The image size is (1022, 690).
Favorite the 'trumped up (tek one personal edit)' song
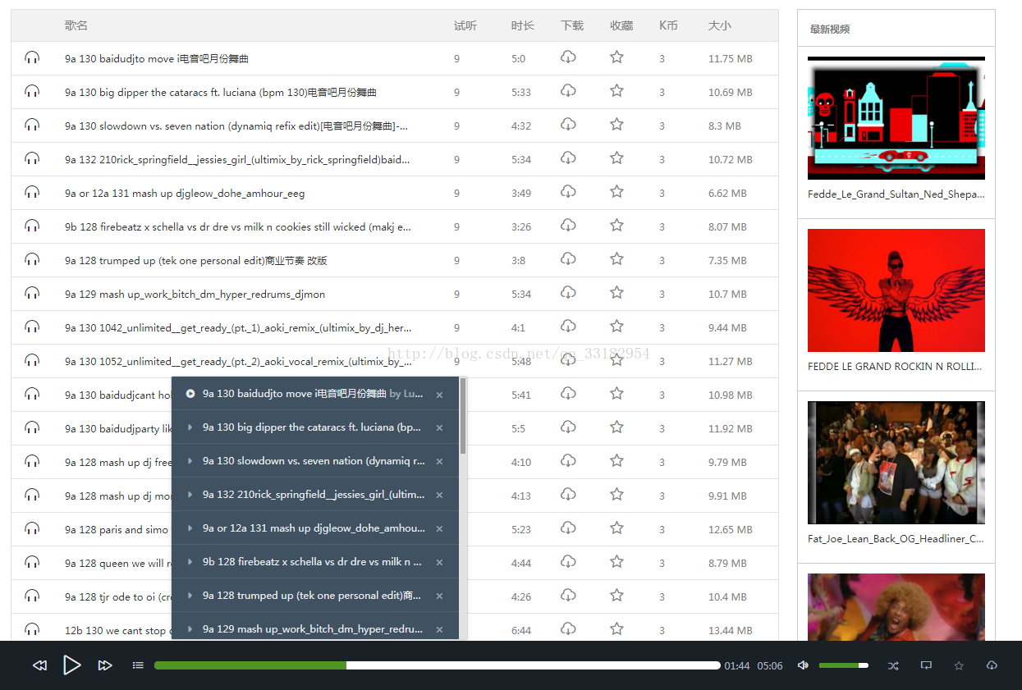click(616, 259)
